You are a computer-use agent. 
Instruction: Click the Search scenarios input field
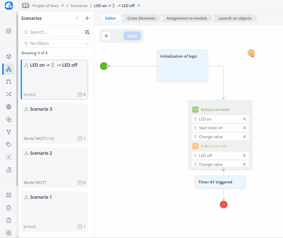[51, 32]
